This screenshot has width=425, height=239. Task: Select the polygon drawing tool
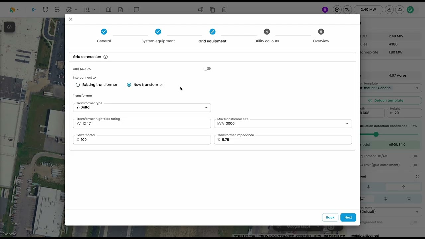[x=45, y=10]
